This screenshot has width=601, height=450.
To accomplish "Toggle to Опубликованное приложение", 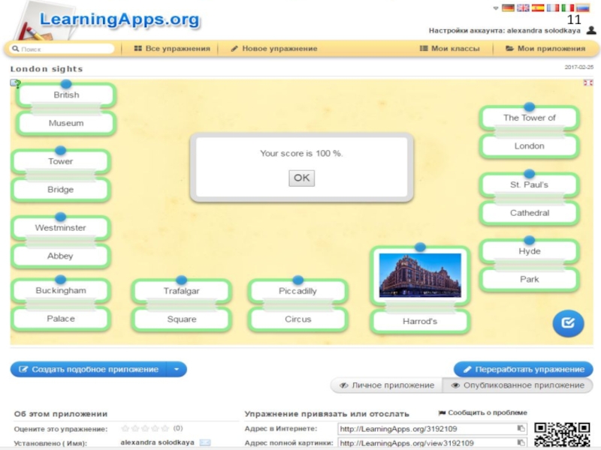I will click(x=517, y=385).
